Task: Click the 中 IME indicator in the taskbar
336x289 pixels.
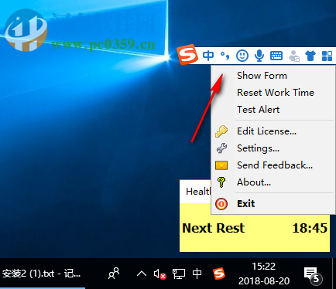Action: pos(197,274)
